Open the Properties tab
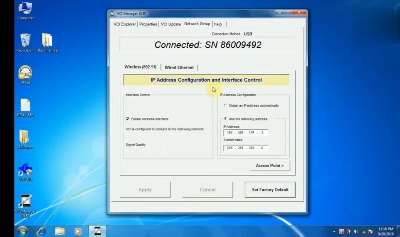400x237 pixels. [148, 24]
